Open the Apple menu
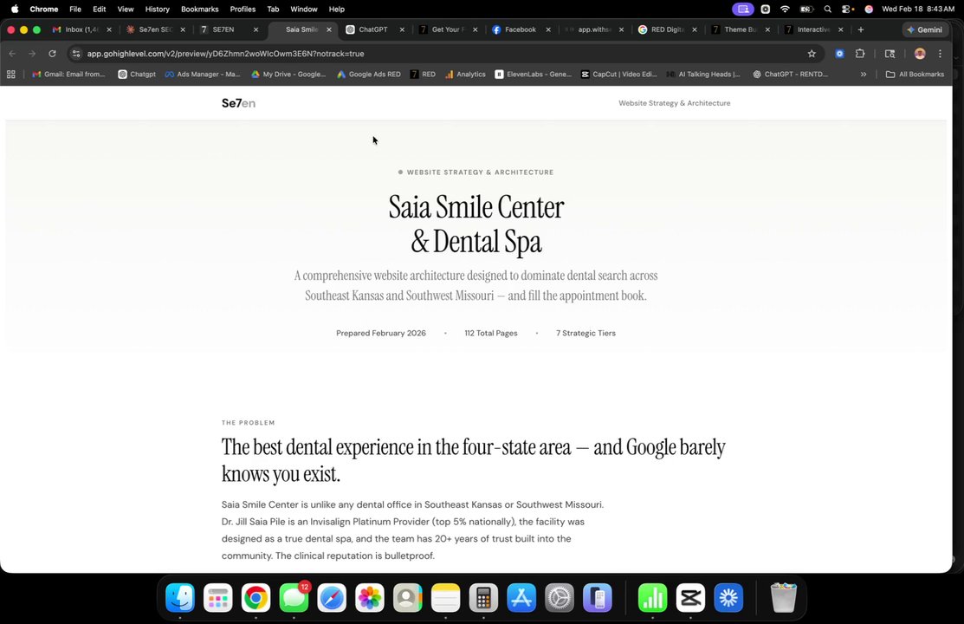Image resolution: width=964 pixels, height=624 pixels. click(x=15, y=10)
